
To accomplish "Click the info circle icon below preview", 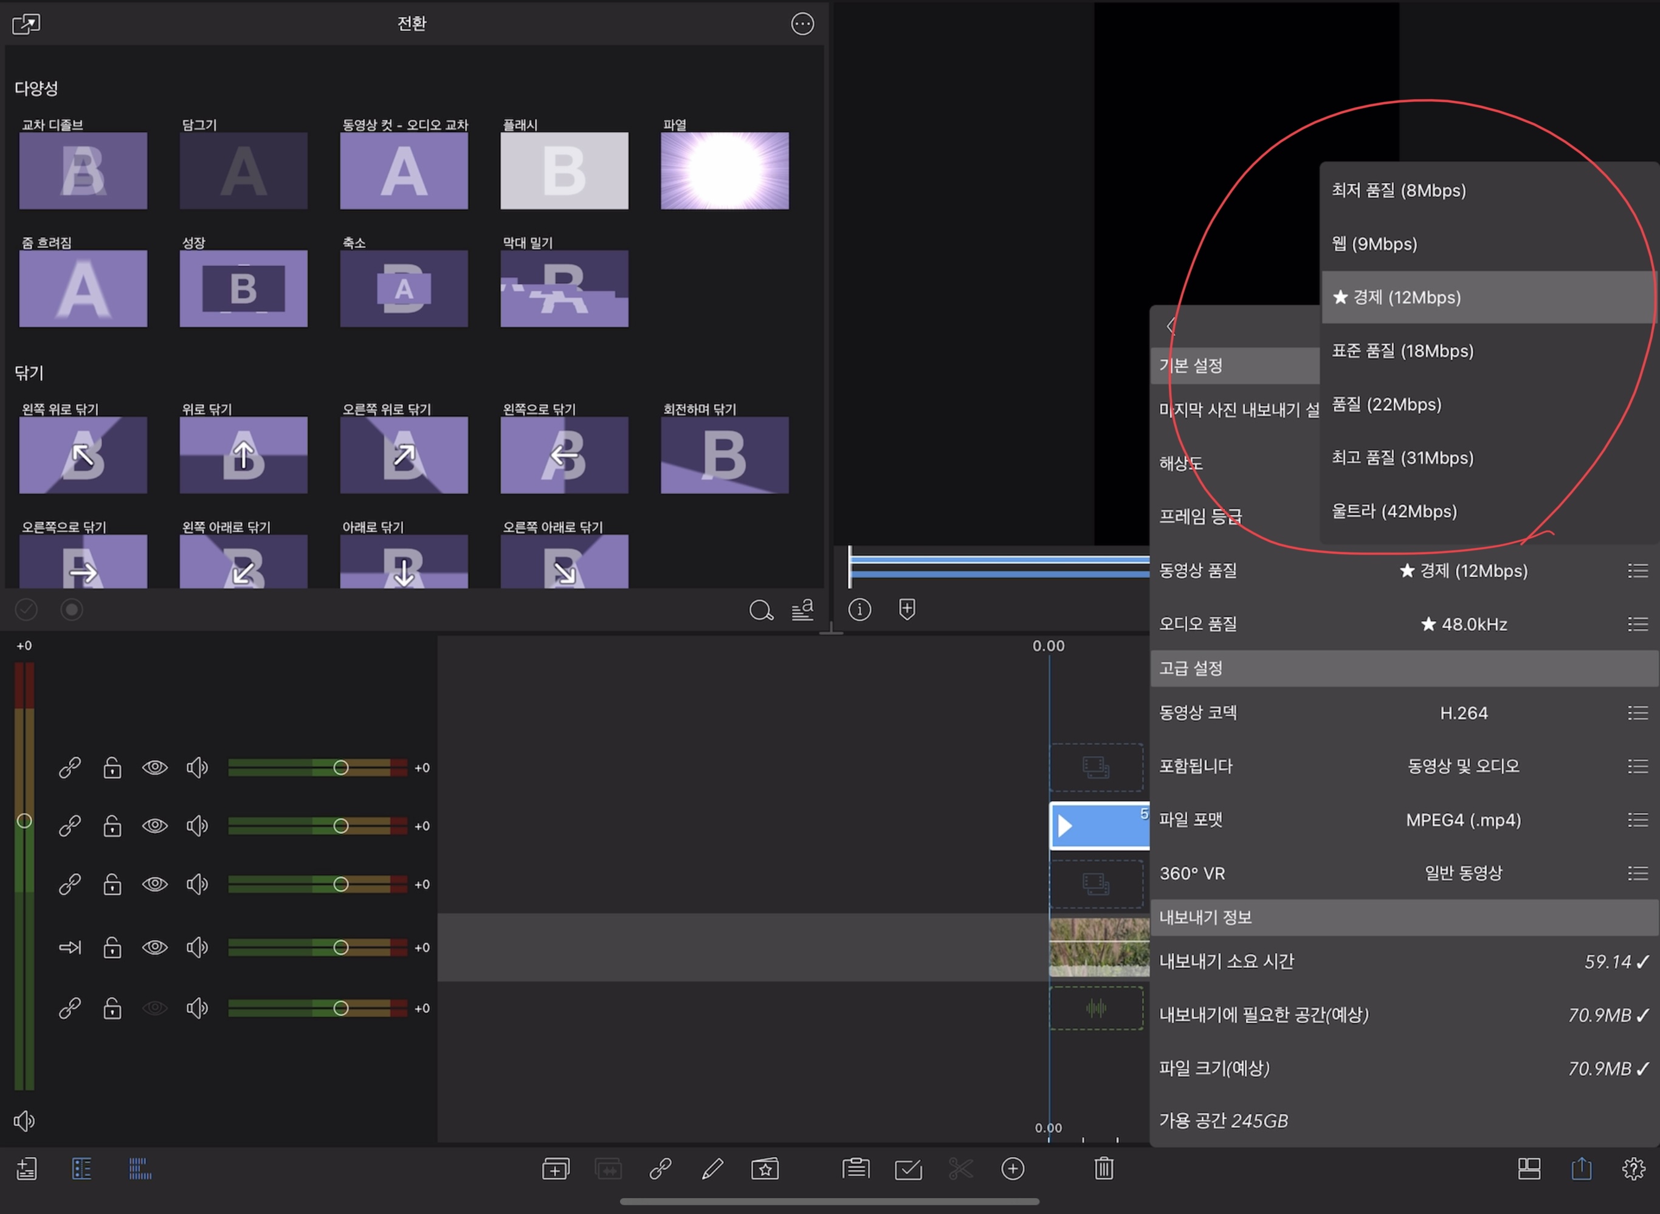I will [x=859, y=609].
